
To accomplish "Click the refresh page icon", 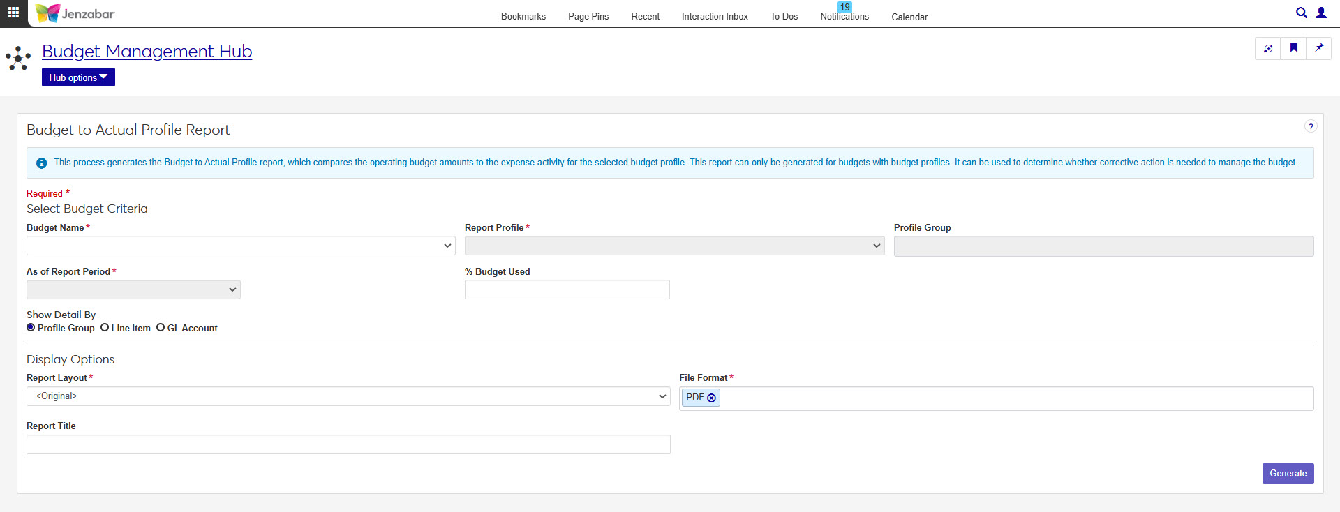I will click(x=1268, y=48).
